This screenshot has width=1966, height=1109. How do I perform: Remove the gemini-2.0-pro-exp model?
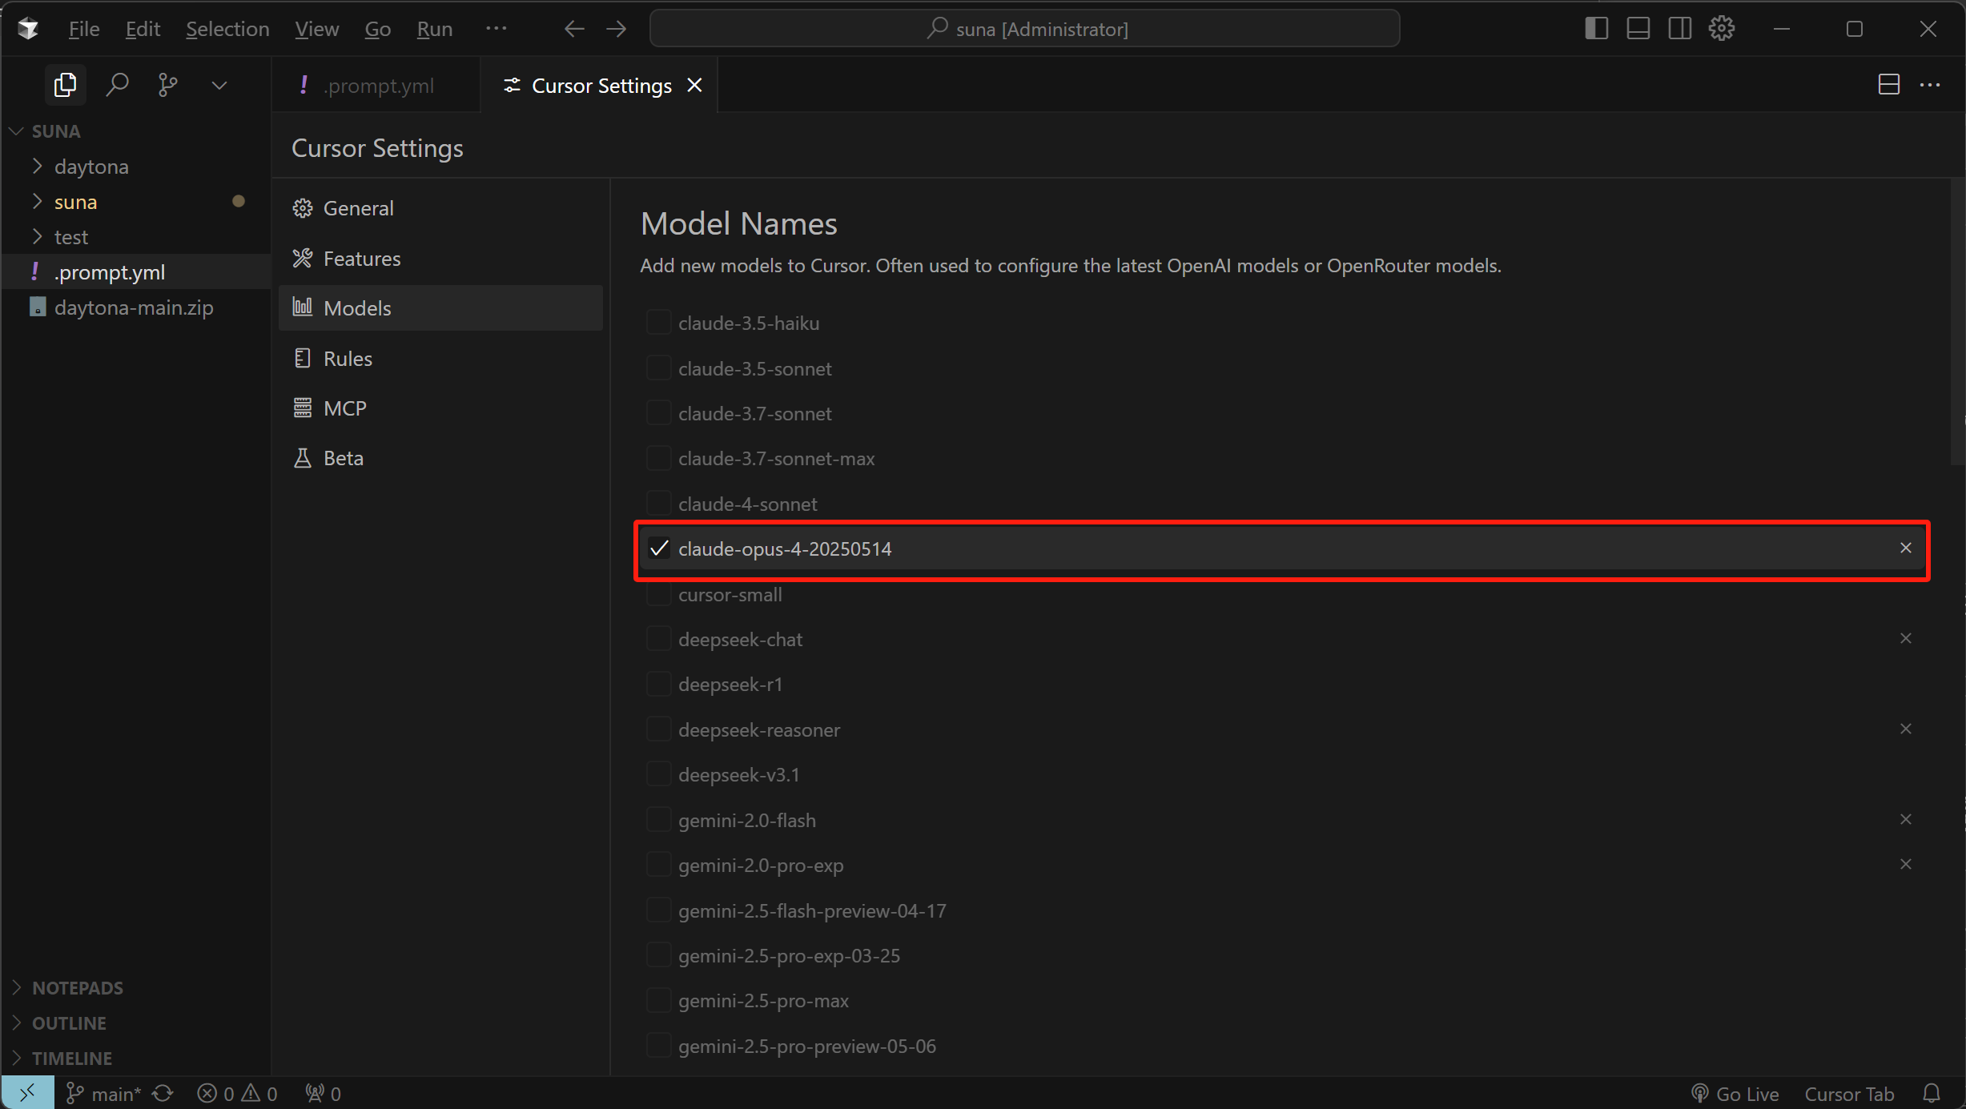[1905, 864]
